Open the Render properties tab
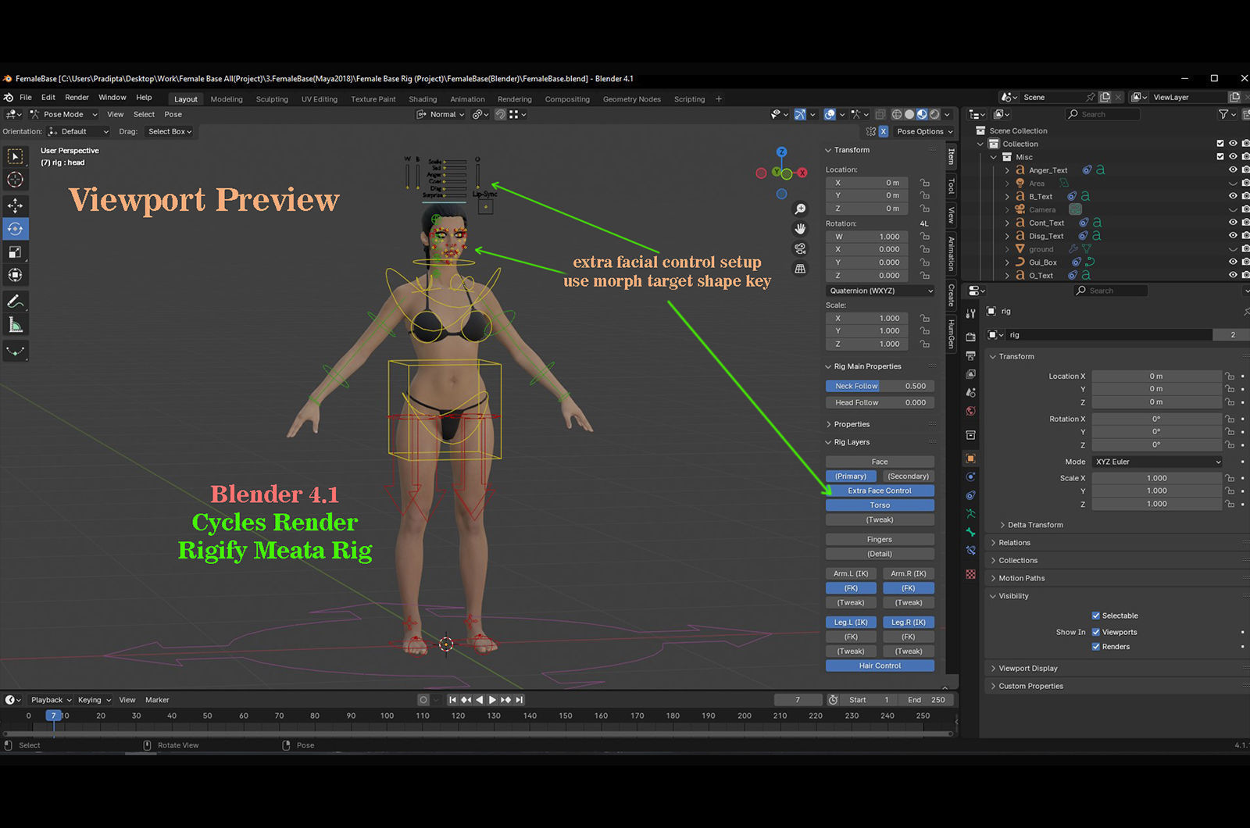 [x=970, y=337]
